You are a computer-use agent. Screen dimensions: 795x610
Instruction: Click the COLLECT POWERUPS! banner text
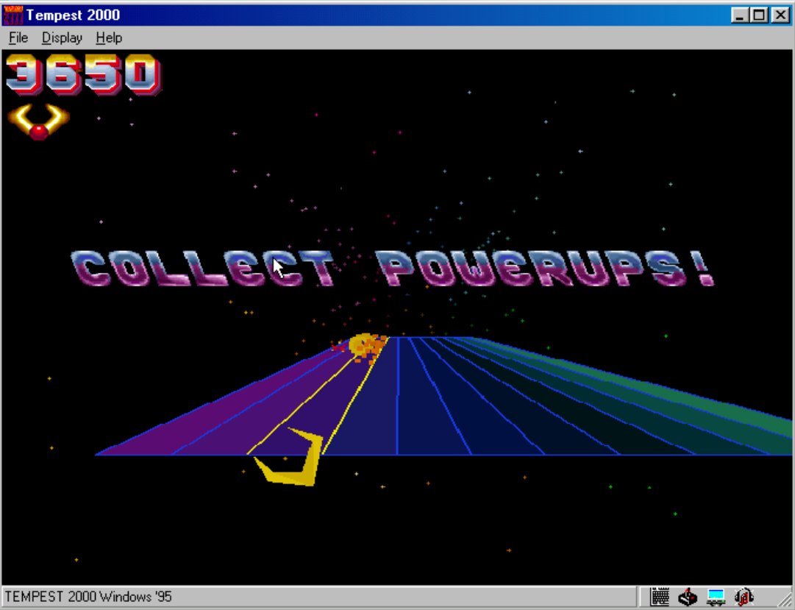[393, 269]
